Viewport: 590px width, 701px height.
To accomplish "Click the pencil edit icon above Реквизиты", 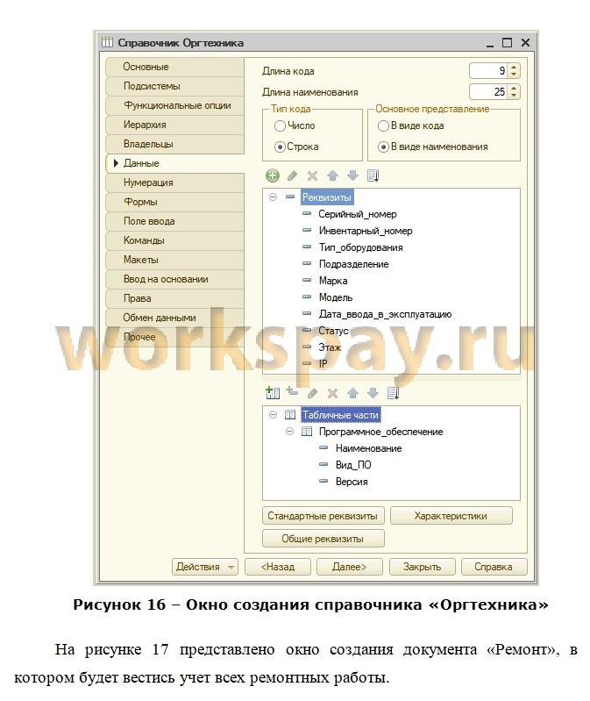I will pyautogui.click(x=292, y=175).
